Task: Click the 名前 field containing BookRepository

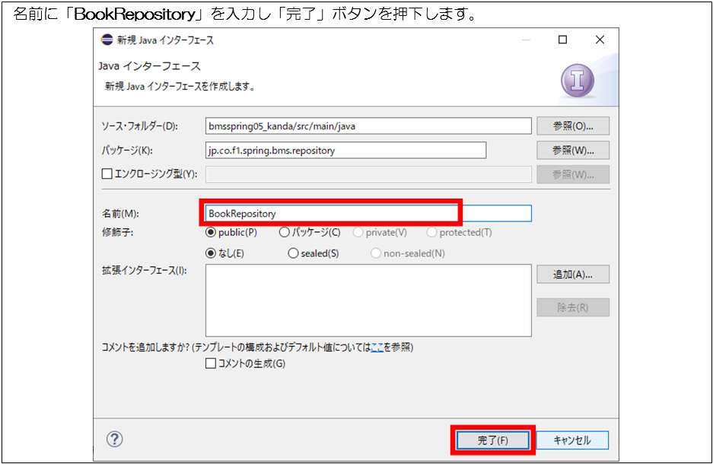Action: 368,214
